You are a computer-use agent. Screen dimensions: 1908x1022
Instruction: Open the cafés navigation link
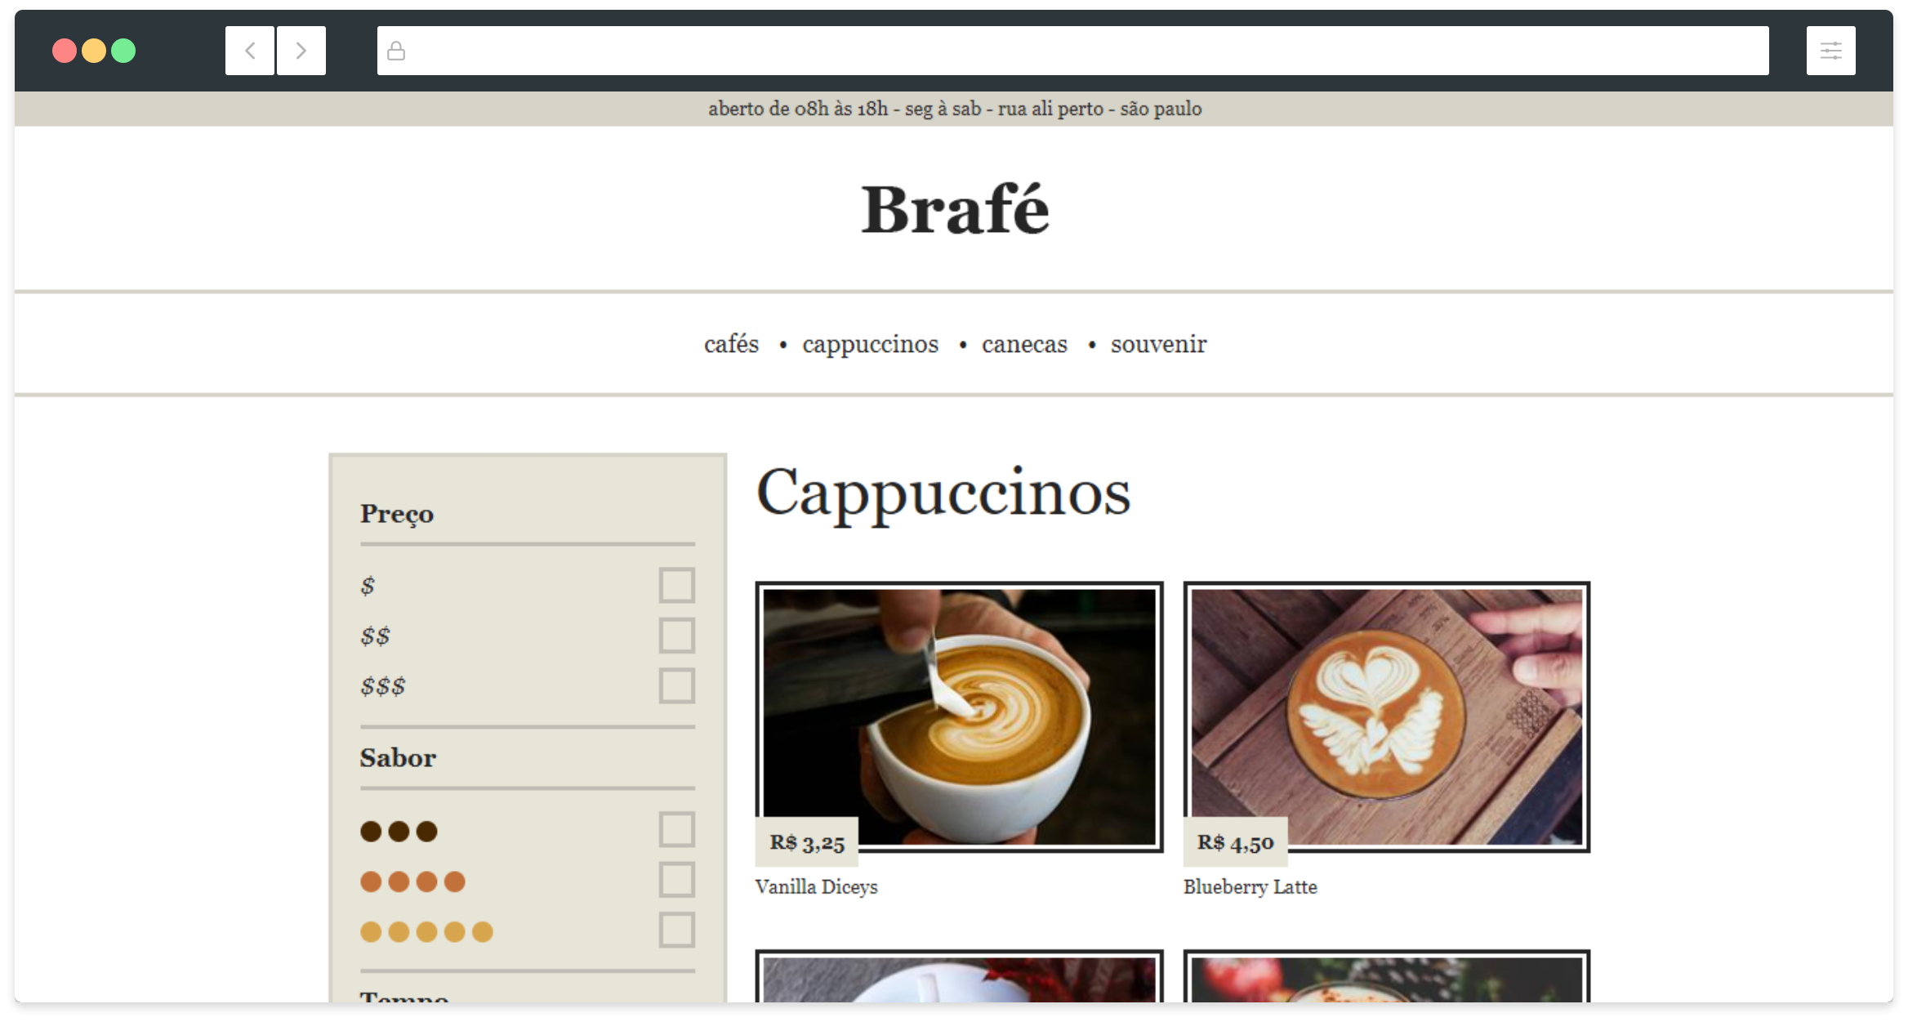click(x=730, y=344)
